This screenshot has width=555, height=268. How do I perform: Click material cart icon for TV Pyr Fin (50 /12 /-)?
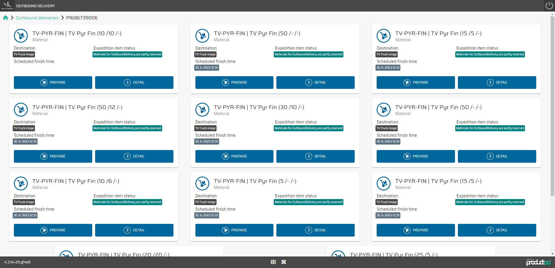tap(21, 110)
